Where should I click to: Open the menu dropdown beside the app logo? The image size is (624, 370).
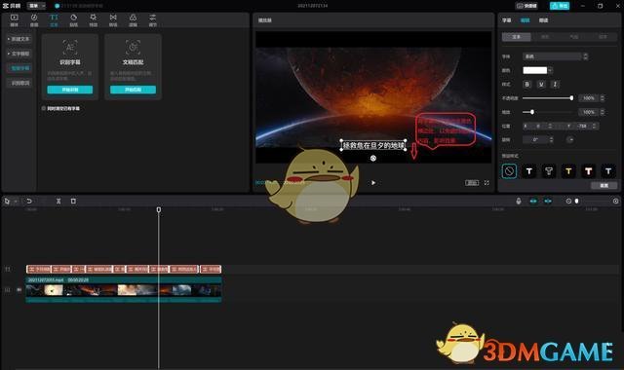click(37, 6)
